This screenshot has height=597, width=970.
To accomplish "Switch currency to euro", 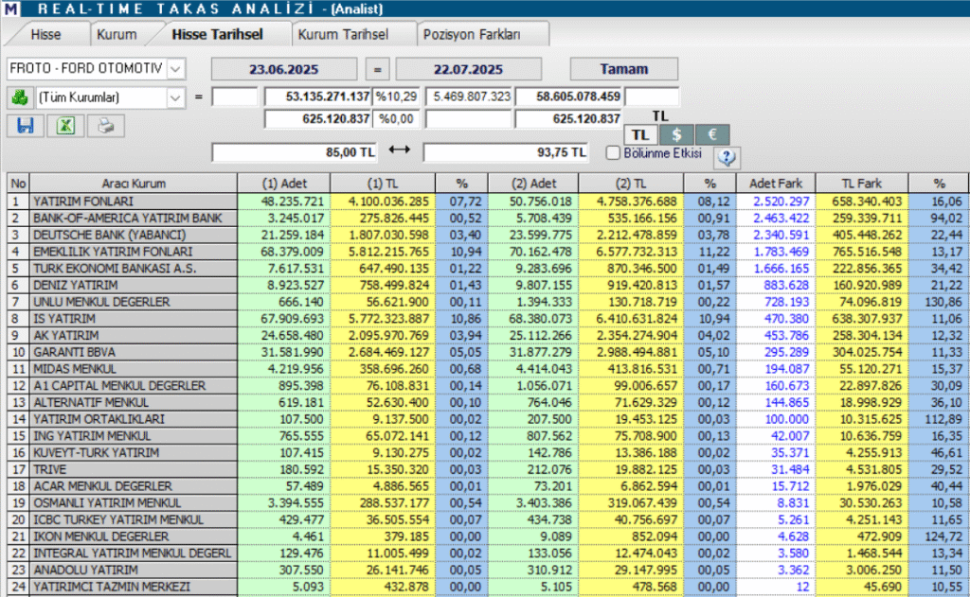I will (712, 135).
